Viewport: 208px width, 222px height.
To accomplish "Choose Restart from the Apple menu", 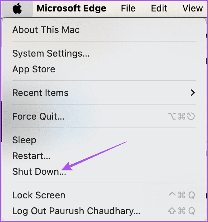I will pos(104,156).
